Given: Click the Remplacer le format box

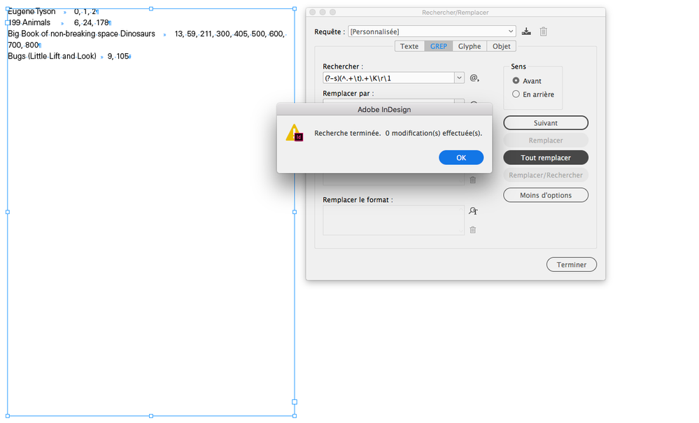Looking at the screenshot, I should (394, 220).
